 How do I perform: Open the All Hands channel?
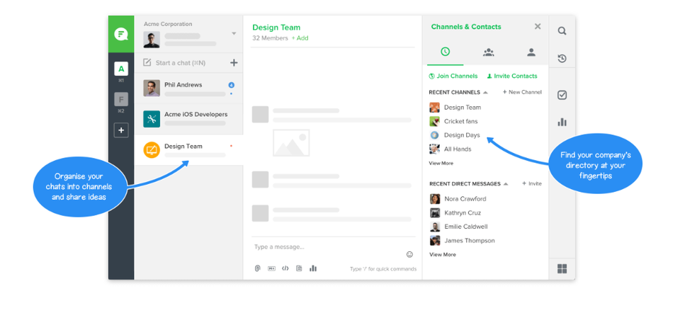click(x=458, y=149)
